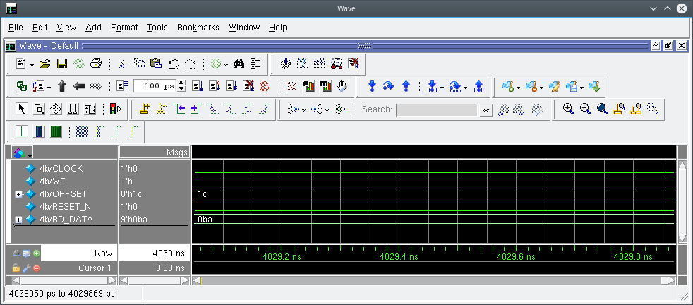Click the Print icon in toolbar

click(x=96, y=64)
